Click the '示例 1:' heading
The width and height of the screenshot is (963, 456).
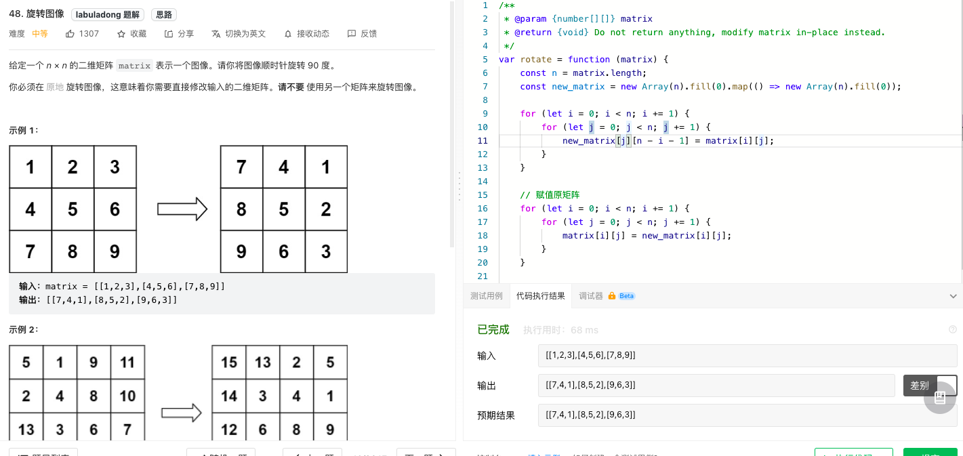(24, 130)
